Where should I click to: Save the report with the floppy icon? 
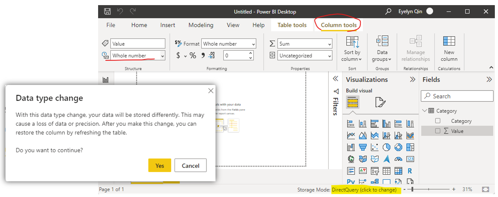(x=107, y=11)
